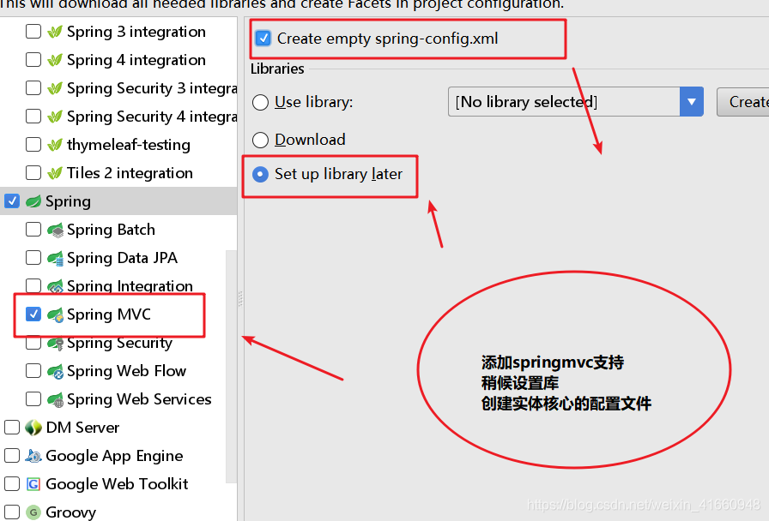Select the thymeleaf-testing row label
769x521 pixels.
coord(129,145)
